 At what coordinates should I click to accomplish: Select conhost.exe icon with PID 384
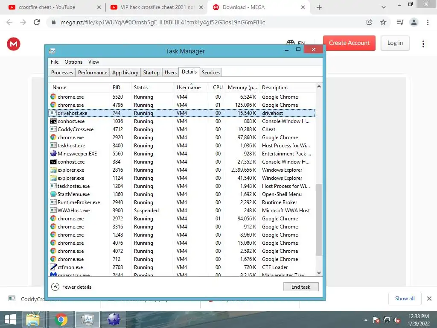coord(53,162)
